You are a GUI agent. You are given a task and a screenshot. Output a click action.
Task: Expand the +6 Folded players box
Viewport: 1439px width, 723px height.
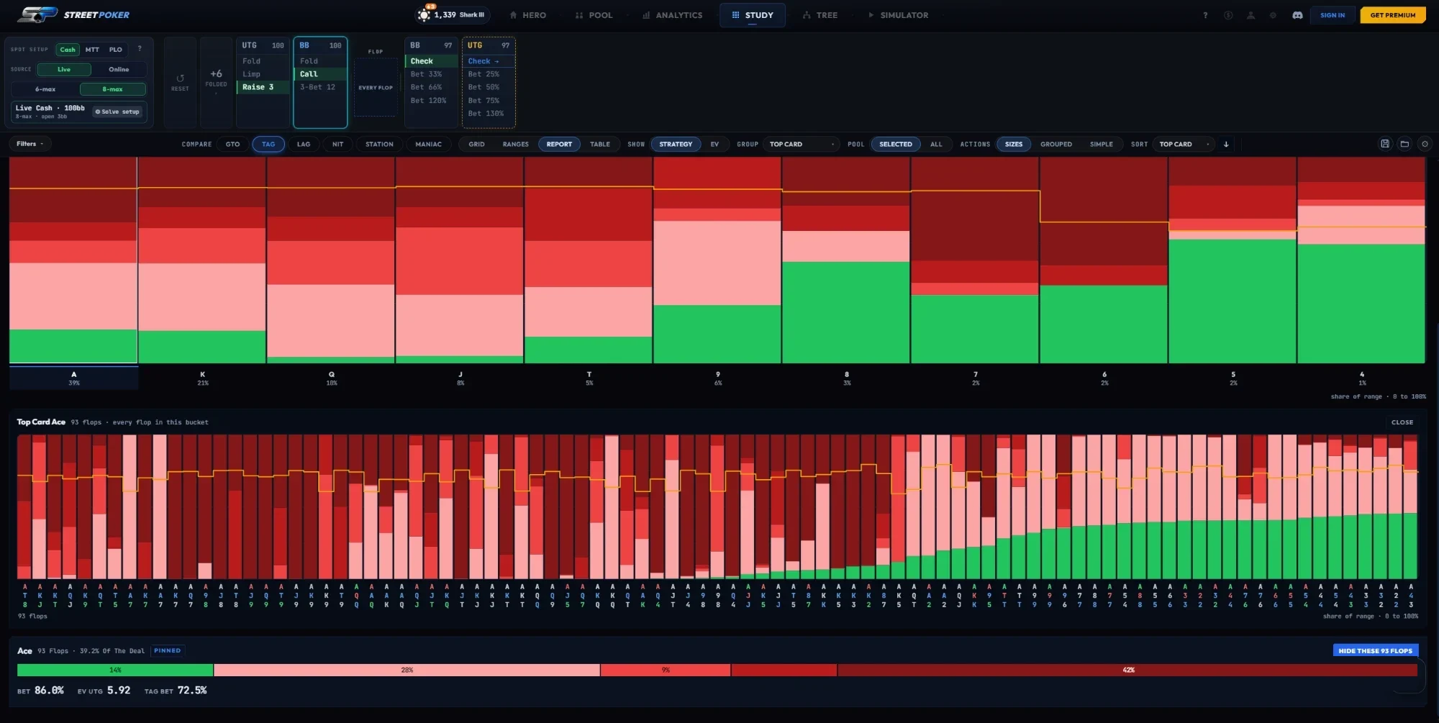(x=216, y=82)
